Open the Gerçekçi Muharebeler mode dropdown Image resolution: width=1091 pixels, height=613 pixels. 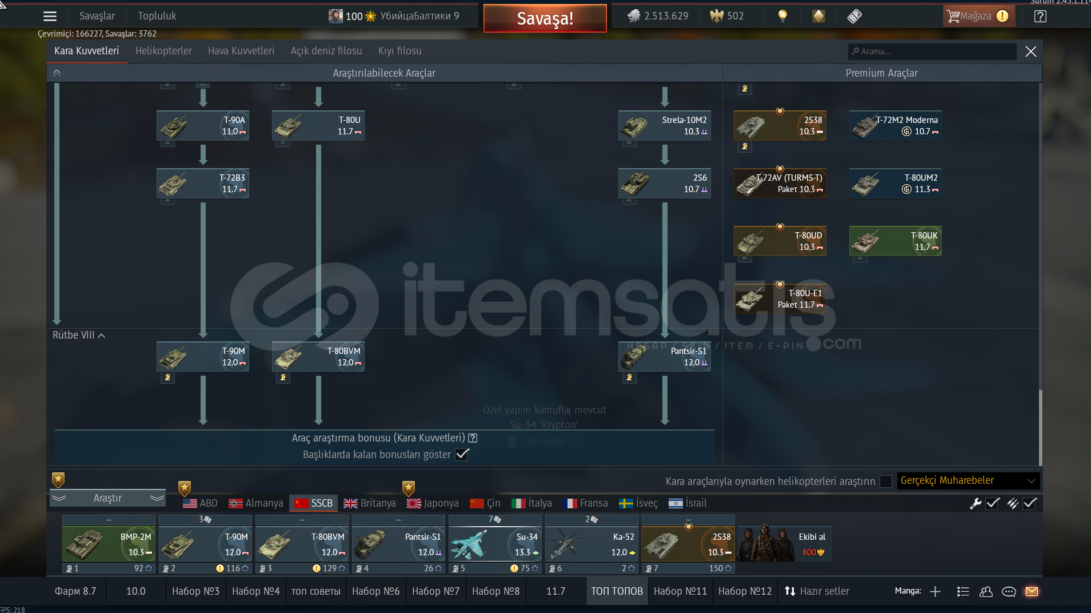tap(968, 481)
